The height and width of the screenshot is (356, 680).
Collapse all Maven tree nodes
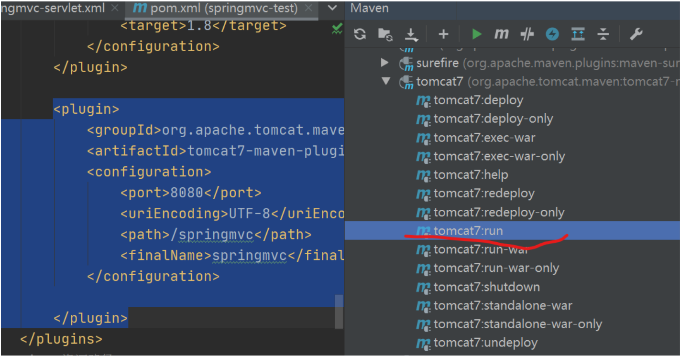pyautogui.click(x=603, y=34)
